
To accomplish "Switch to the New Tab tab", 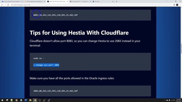I will 103,1.
